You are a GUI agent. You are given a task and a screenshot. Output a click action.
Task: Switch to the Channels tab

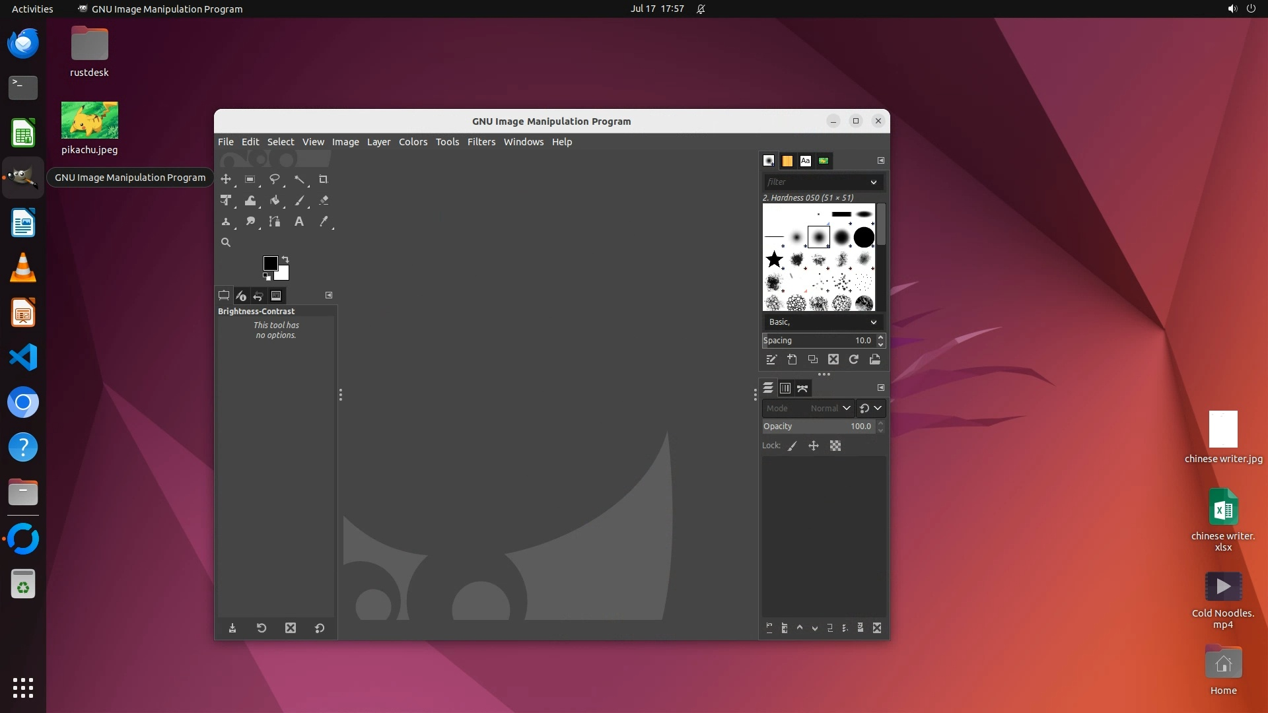click(785, 388)
